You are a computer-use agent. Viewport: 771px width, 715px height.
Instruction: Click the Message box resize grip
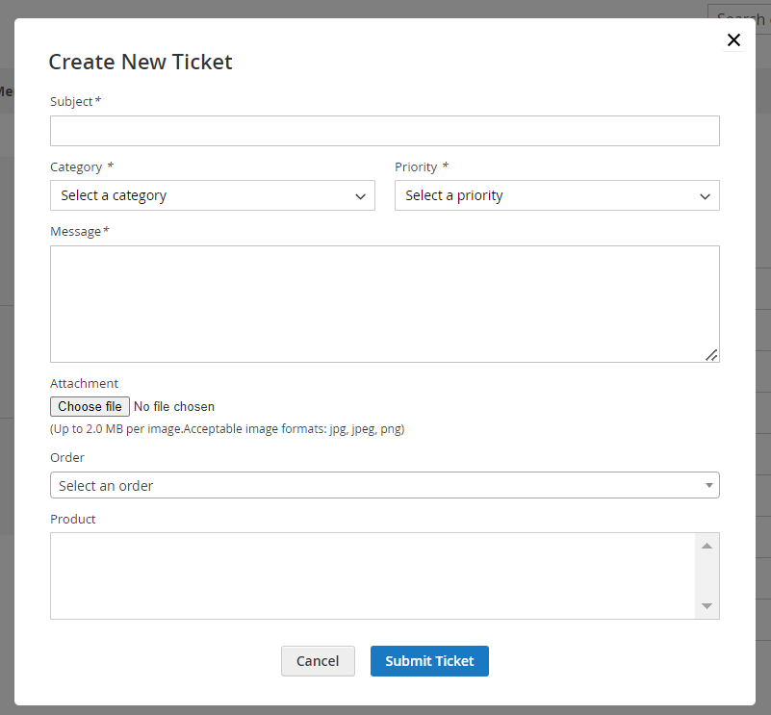click(x=712, y=354)
